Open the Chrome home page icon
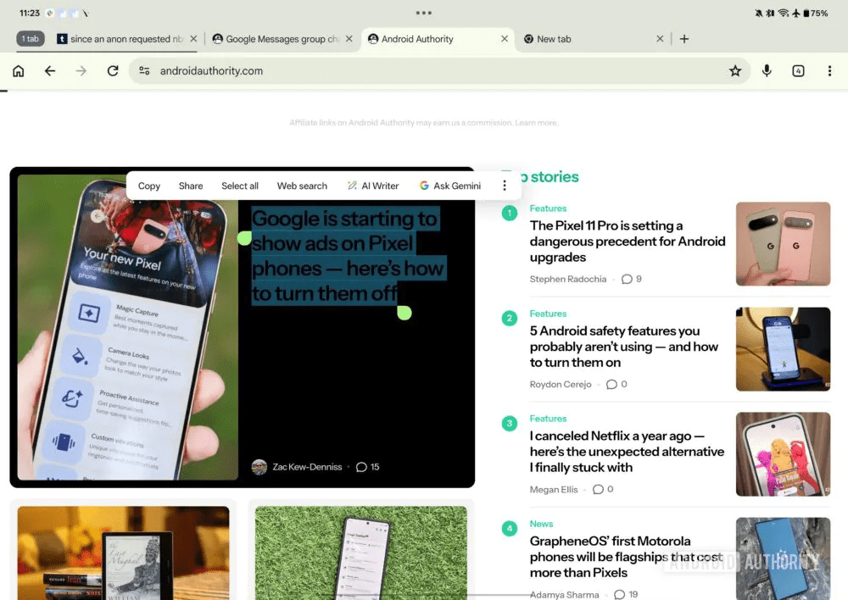This screenshot has height=600, width=848. 19,71
